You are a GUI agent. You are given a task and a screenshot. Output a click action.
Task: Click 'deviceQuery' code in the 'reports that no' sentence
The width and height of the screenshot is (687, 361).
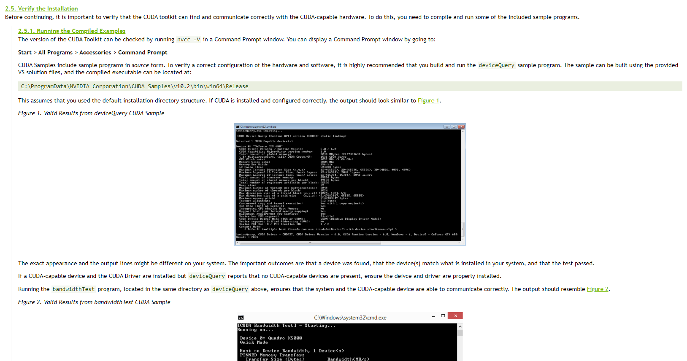[x=207, y=276]
